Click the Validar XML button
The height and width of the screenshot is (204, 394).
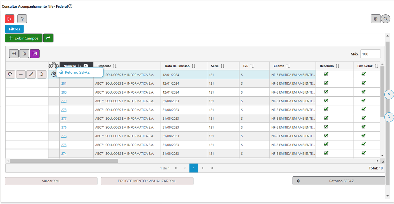[x=51, y=181]
